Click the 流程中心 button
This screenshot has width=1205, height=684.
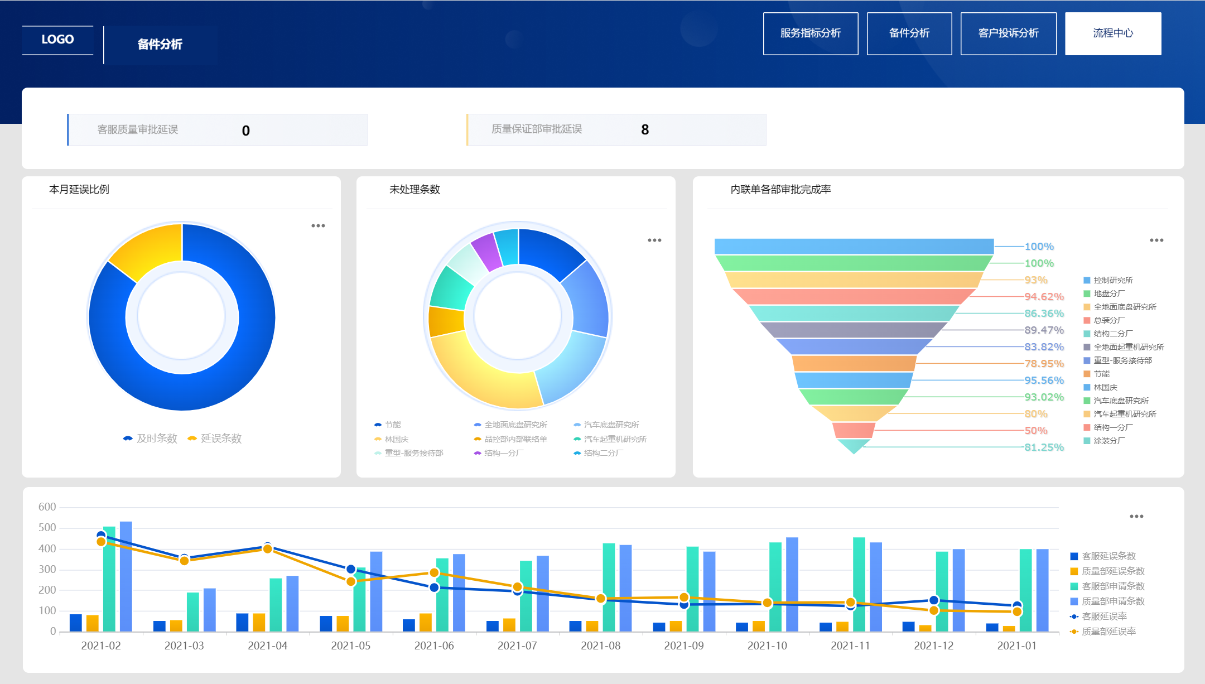1113,33
